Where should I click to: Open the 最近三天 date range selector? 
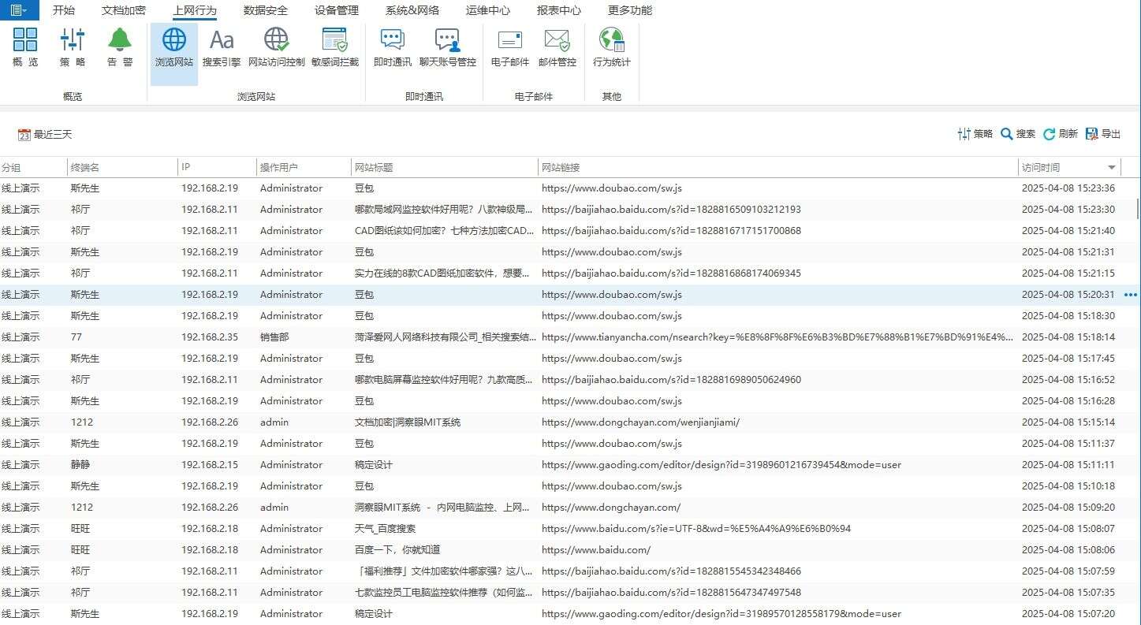pos(45,134)
